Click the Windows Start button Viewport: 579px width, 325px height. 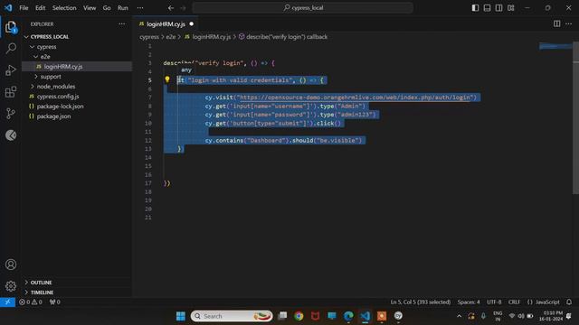[x=181, y=316]
